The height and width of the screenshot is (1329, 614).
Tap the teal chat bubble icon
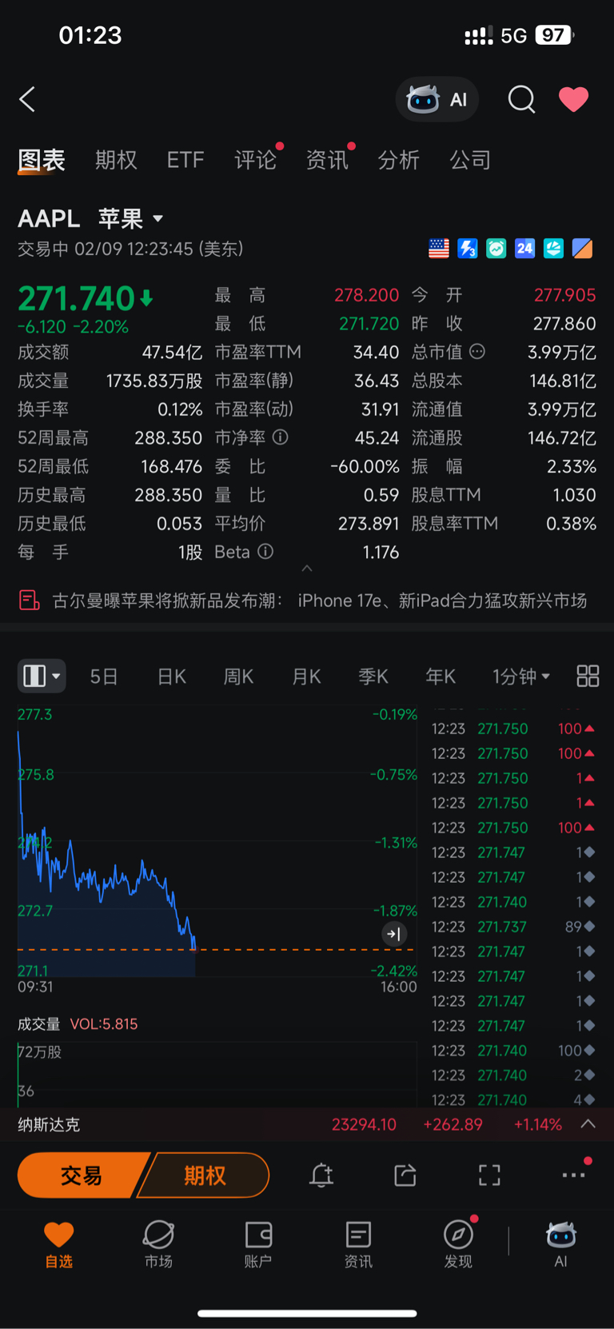(496, 249)
